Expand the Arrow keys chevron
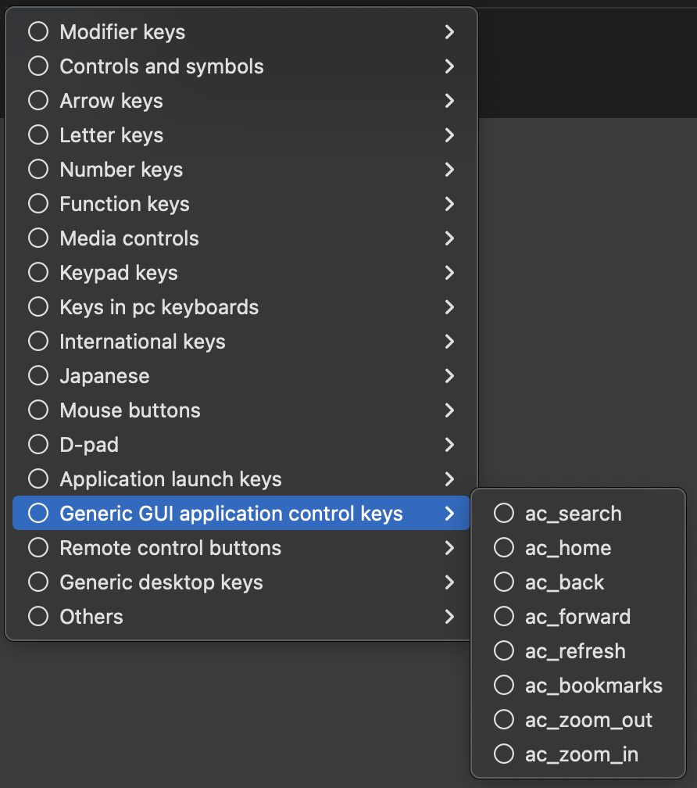Image resolution: width=697 pixels, height=788 pixels. [x=449, y=101]
